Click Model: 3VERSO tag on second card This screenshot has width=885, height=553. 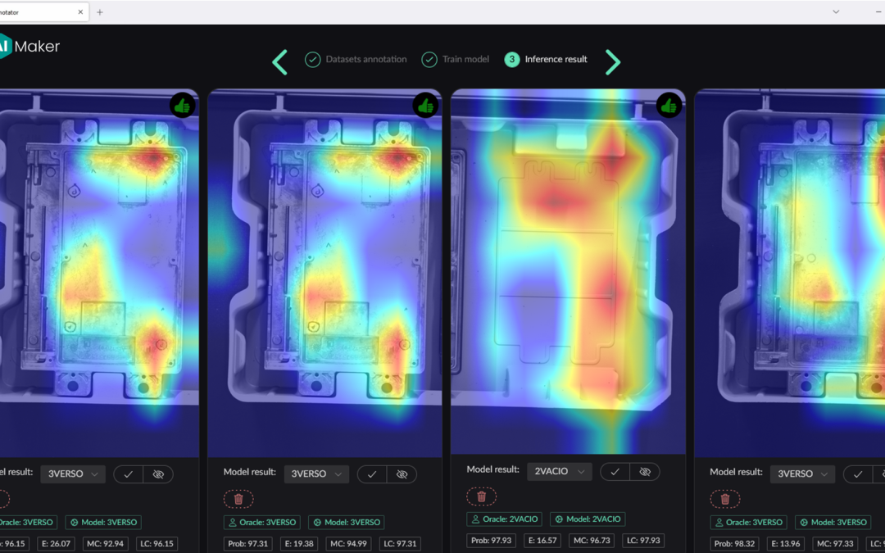(346, 523)
